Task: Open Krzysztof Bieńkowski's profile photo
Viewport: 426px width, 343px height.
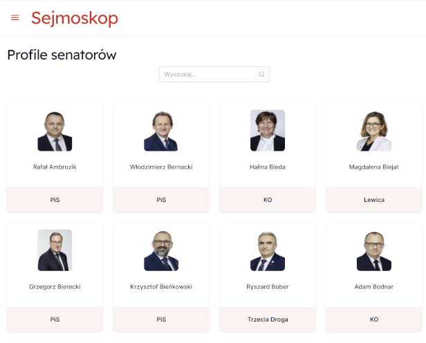Action: point(161,250)
